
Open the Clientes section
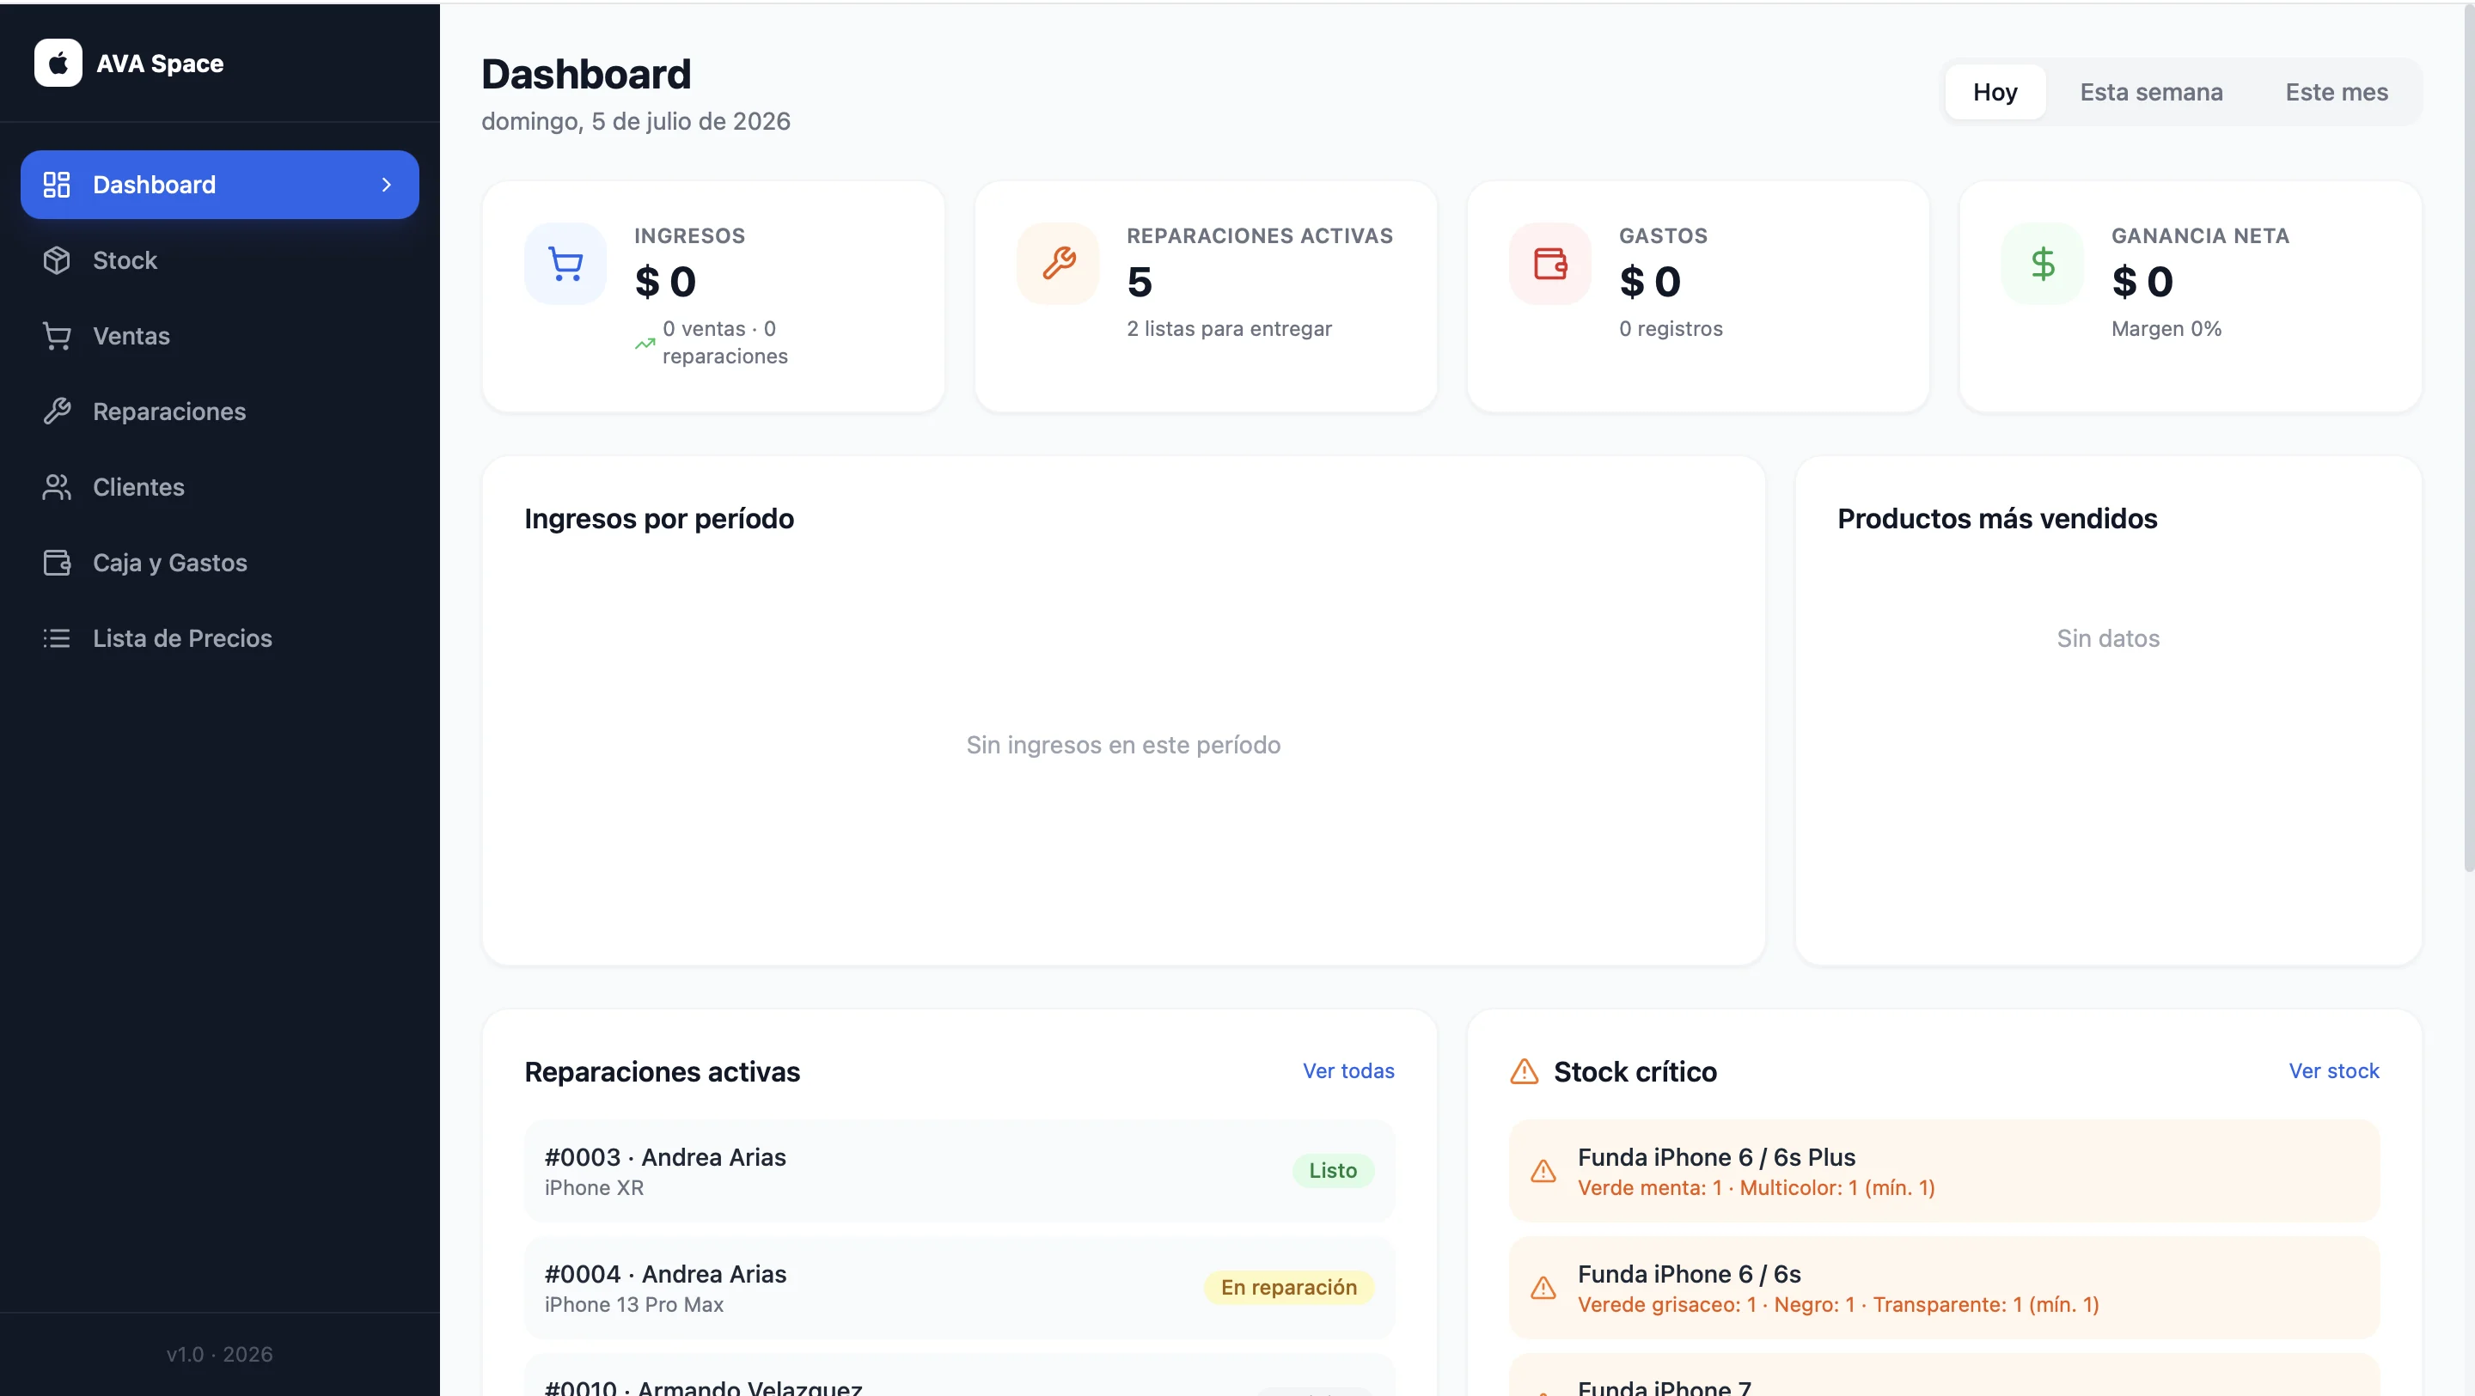[220, 487]
